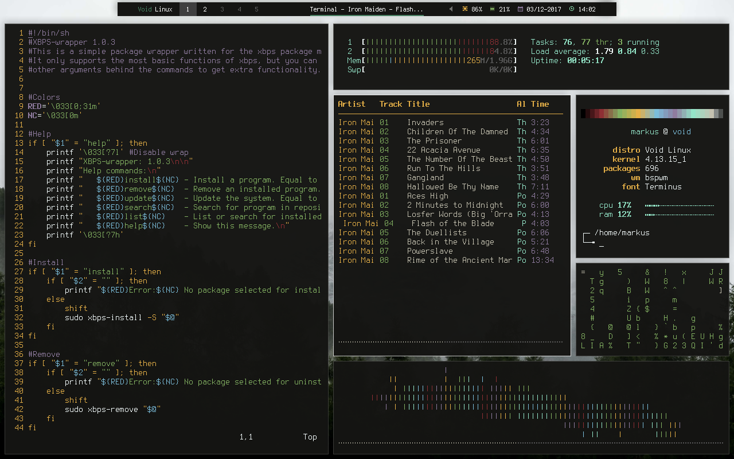Click the /home/markus shell prompt

[x=622, y=232]
